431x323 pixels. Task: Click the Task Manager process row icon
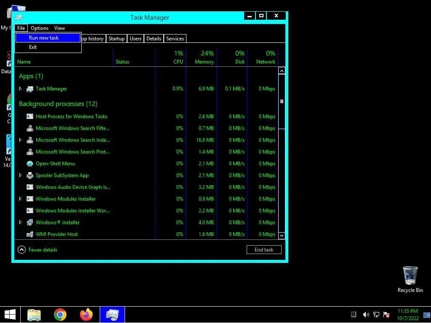click(30, 89)
